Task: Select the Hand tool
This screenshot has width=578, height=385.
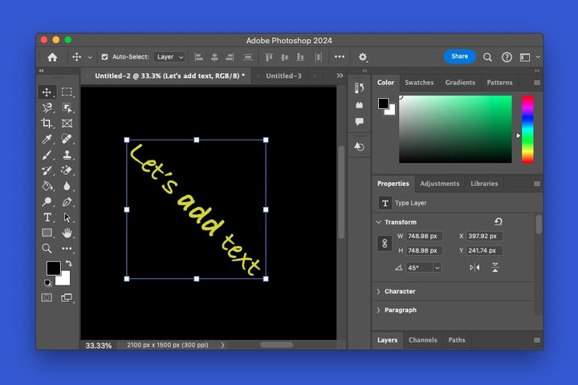Action: coord(67,233)
